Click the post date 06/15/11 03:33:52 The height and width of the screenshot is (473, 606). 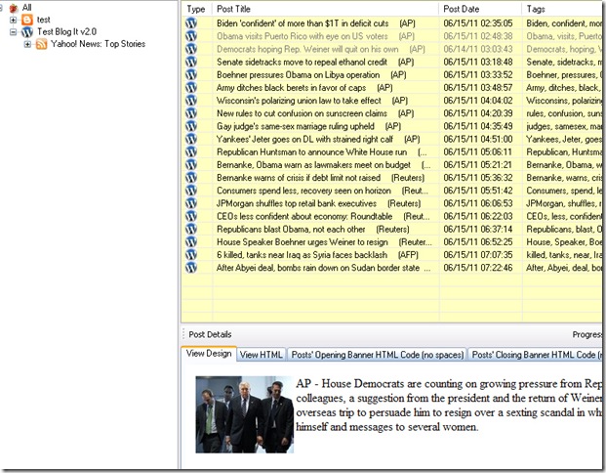478,74
